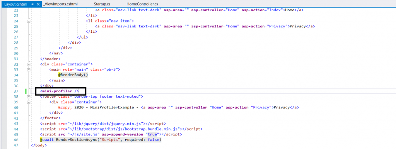Image resolution: width=396 pixels, height=149 pixels.
Task: Pin the _Layout.cshtml tab
Action: pyautogui.click(x=32, y=4)
